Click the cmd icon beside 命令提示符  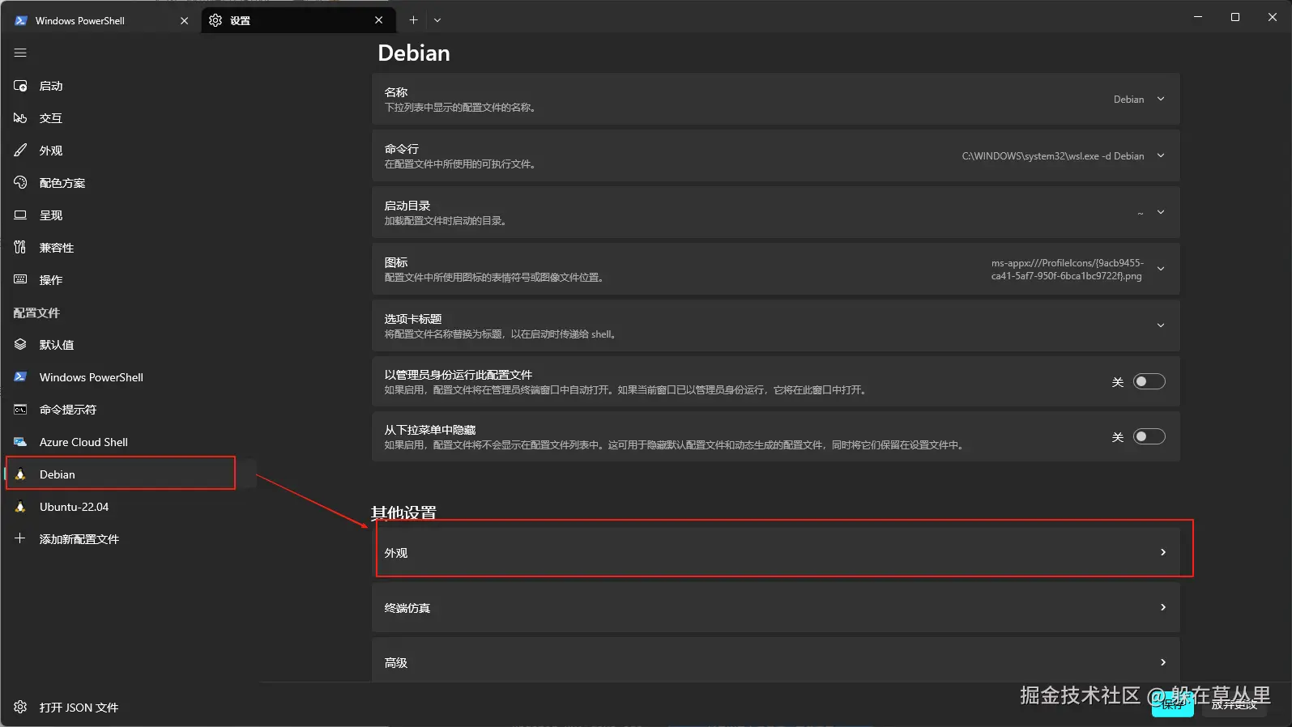click(20, 410)
